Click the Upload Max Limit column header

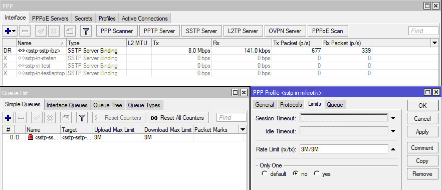coord(118,130)
